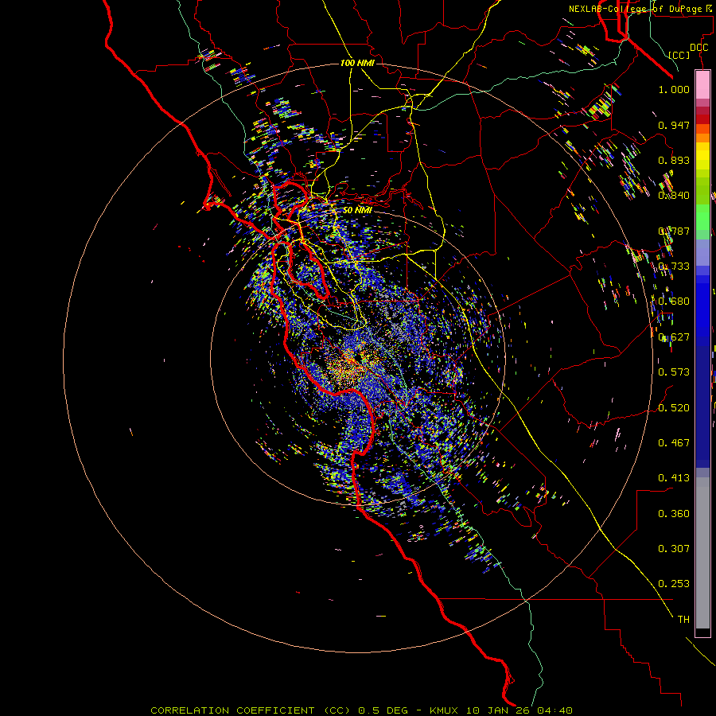Select the 0.413 legend value
This screenshot has height=716, width=716.
tap(674, 478)
